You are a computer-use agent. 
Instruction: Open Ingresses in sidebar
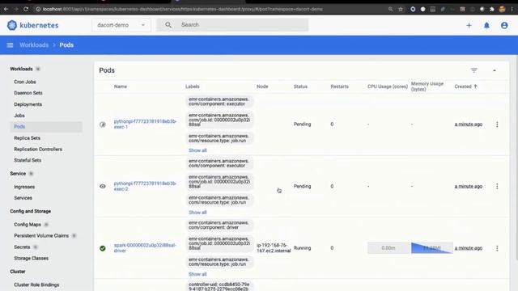pos(24,187)
